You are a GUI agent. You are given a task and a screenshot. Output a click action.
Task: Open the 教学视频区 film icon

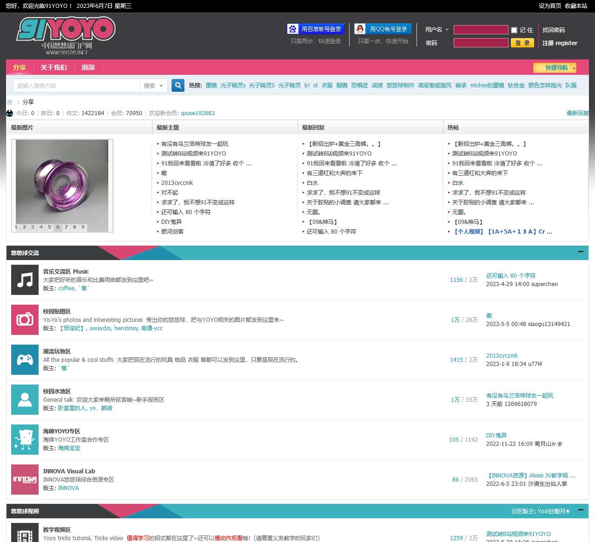coord(25,533)
